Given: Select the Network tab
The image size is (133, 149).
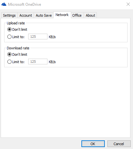Looking at the screenshot, I should click(62, 15).
